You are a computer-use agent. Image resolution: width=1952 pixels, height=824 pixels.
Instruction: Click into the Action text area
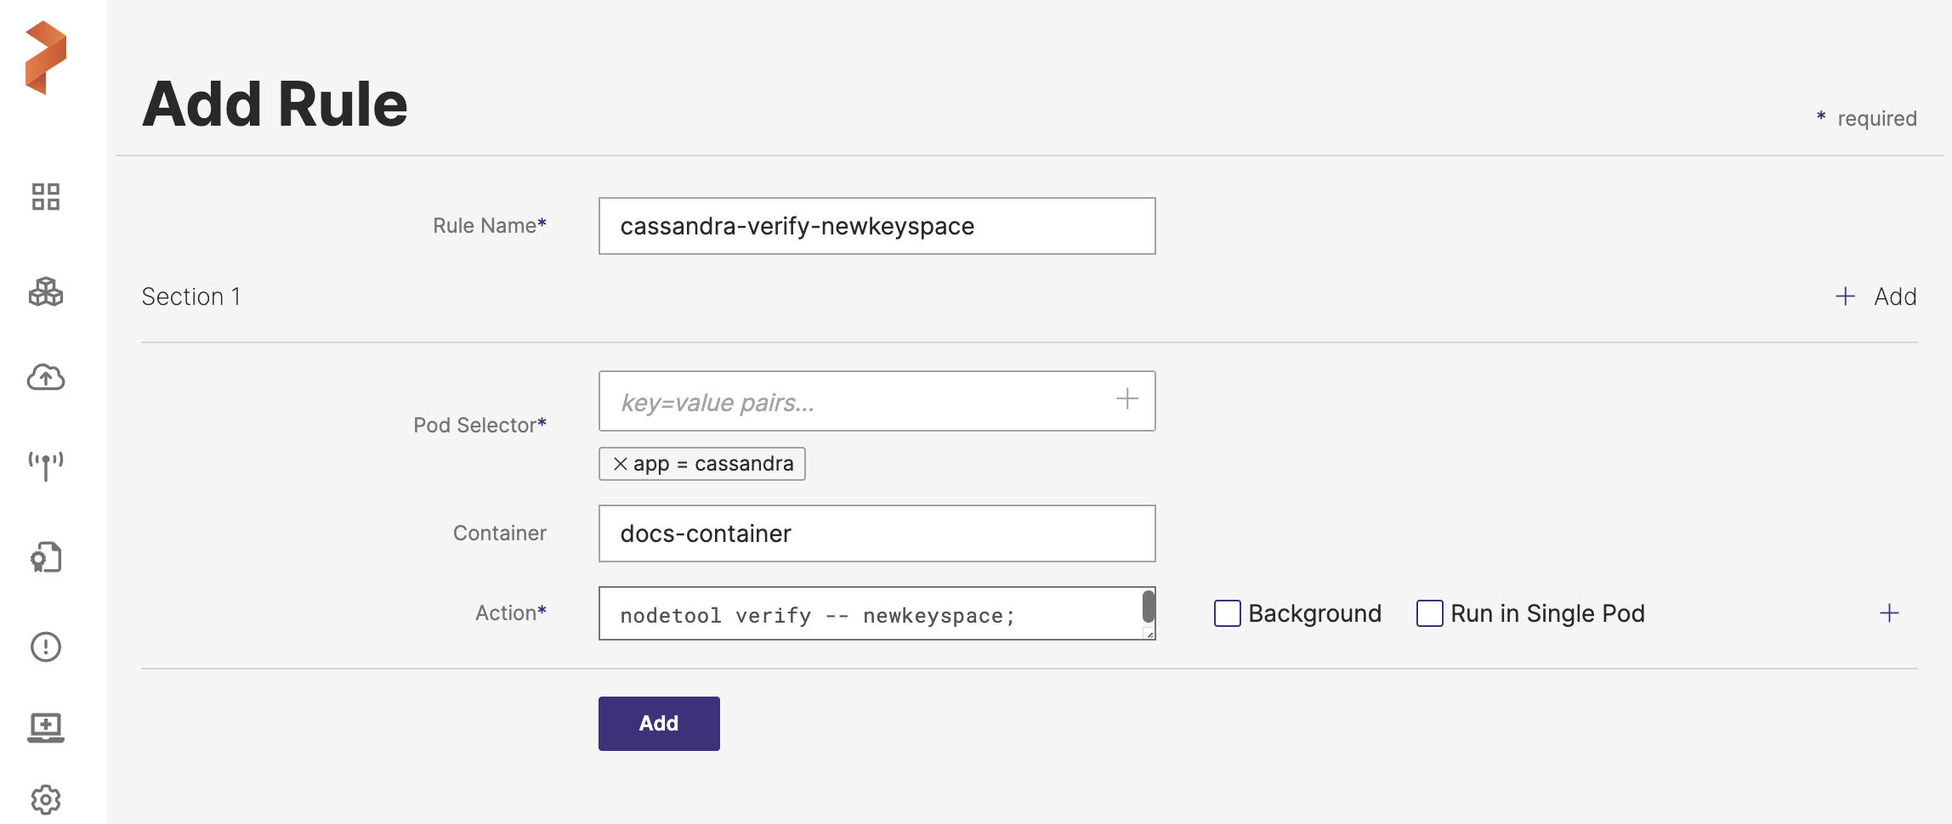click(867, 614)
